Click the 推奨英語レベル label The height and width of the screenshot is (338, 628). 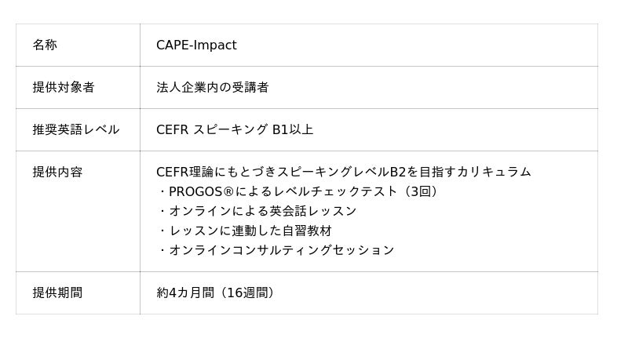pyautogui.click(x=76, y=129)
